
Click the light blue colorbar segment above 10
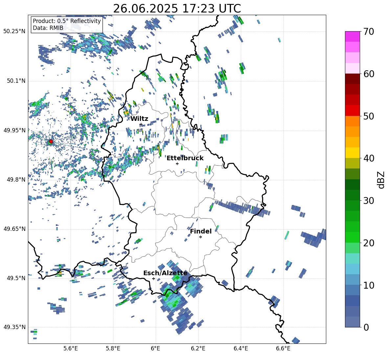point(352,269)
